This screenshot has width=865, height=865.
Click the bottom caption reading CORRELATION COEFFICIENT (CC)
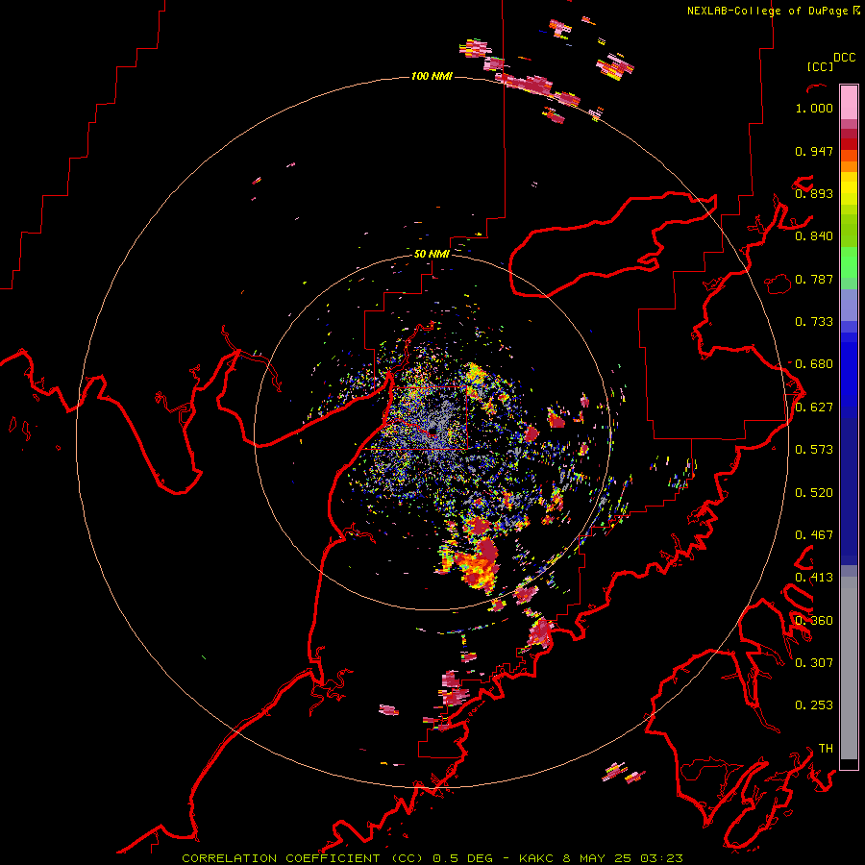(x=303, y=858)
